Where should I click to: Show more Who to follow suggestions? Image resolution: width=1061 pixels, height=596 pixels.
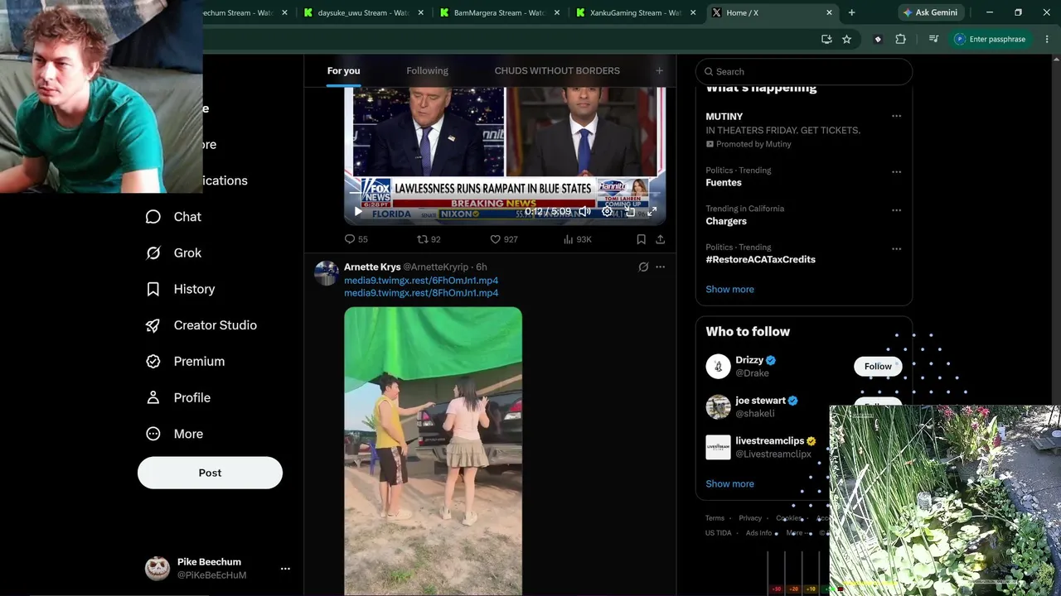click(x=729, y=484)
